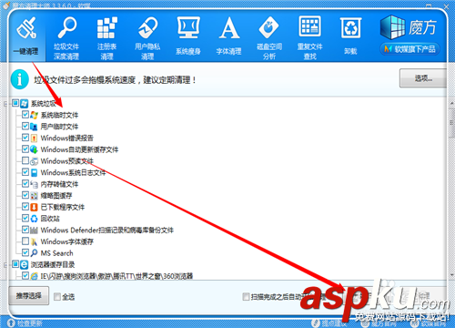Click the scrollbar down arrow
Image resolution: width=455 pixels, height=328 pixels.
451,275
